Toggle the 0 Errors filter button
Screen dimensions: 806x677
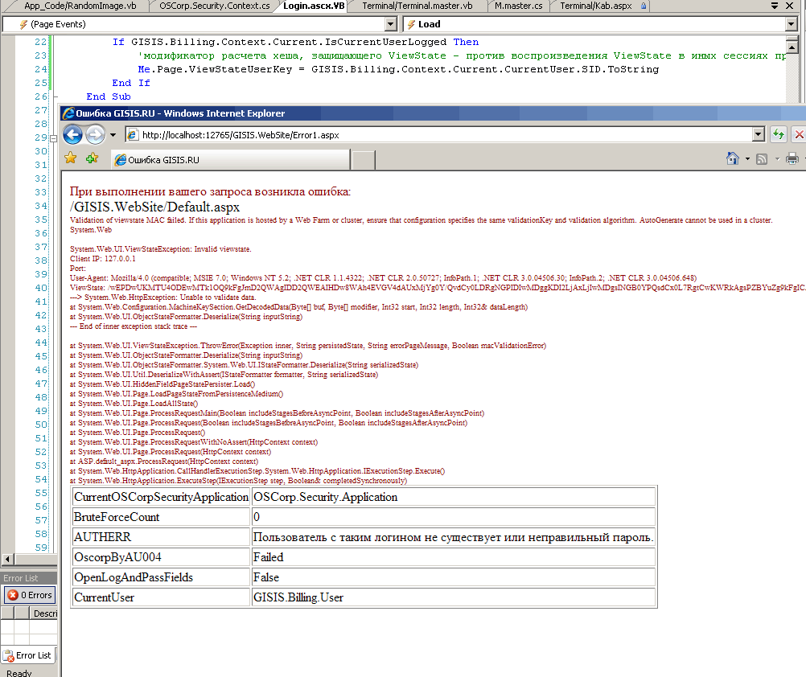click(x=31, y=595)
